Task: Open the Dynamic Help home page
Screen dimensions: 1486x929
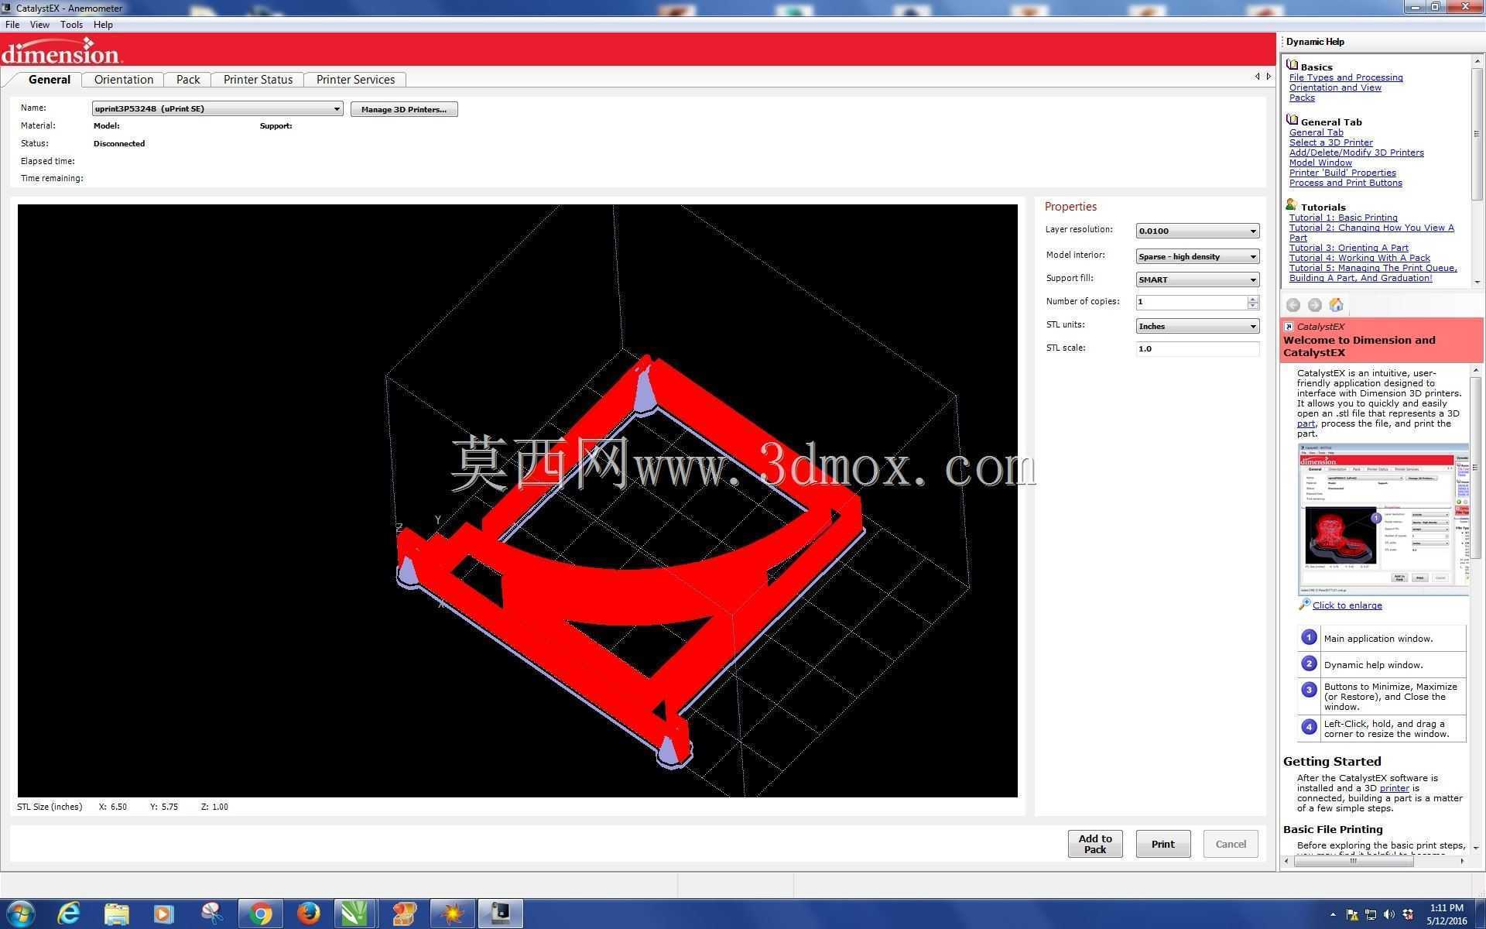Action: point(1336,305)
